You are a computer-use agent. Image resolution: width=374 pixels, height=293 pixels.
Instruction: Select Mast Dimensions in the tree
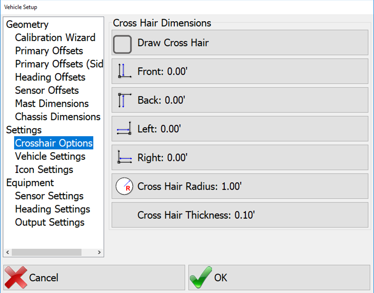[52, 103]
